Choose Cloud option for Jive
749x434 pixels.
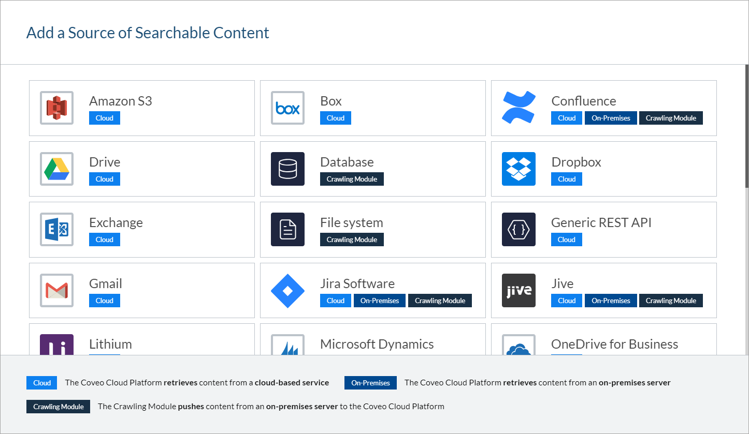567,301
